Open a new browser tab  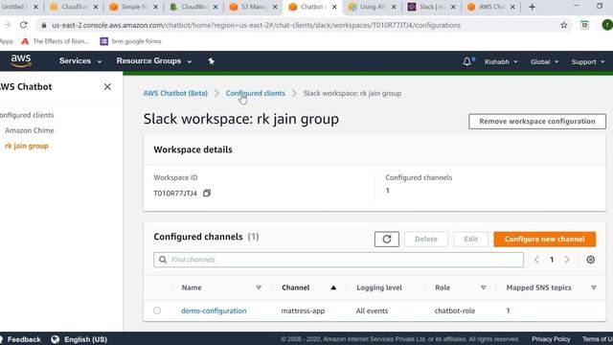(x=533, y=7)
